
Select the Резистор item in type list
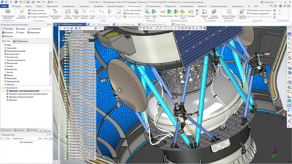pos(11,84)
